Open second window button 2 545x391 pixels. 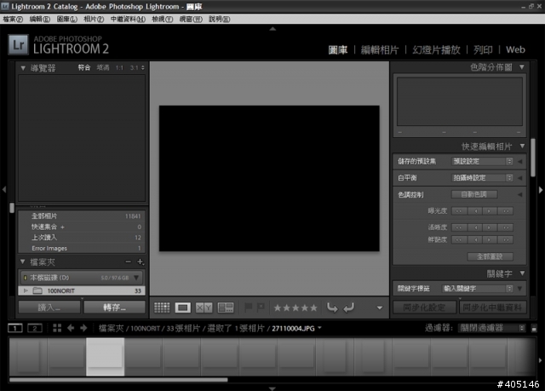pos(35,328)
